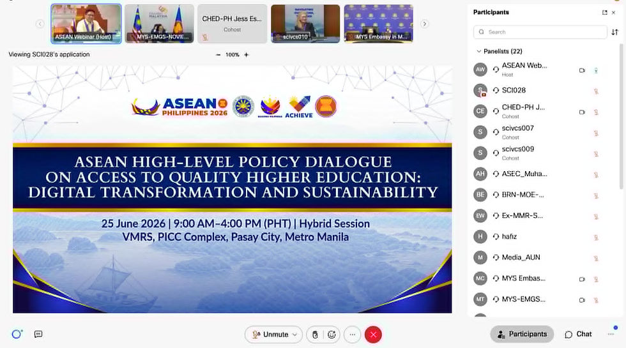
Task: Select scivcs007 in the participants list
Action: (x=517, y=128)
